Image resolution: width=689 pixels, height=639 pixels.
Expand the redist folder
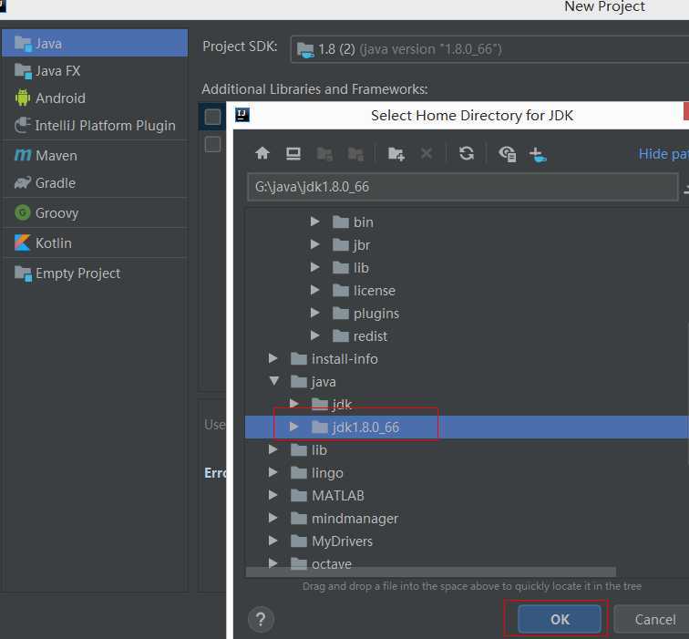[x=314, y=335]
